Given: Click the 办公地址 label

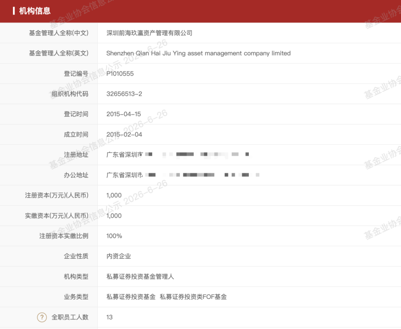Looking at the screenshot, I should (x=76, y=175).
